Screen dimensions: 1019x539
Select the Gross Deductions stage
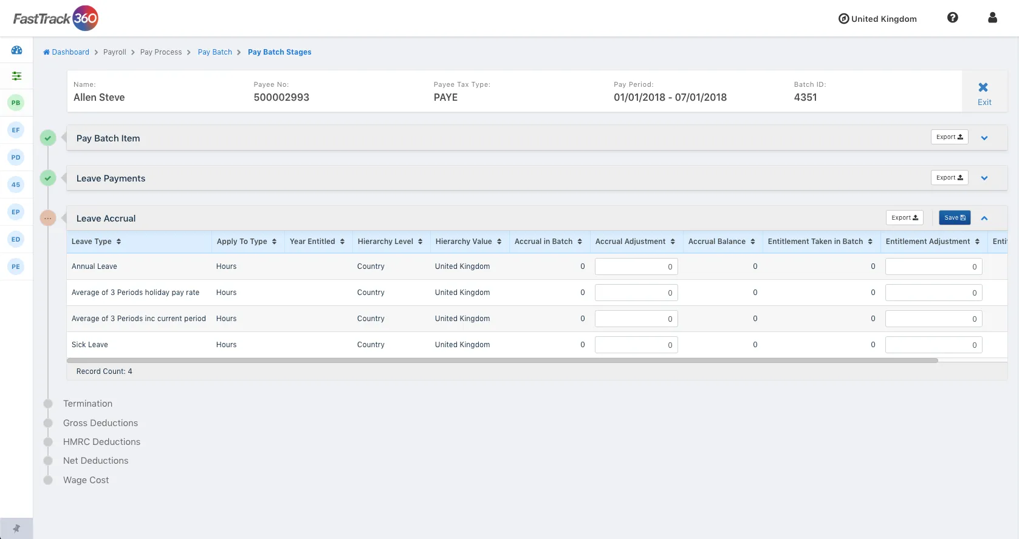click(x=100, y=423)
